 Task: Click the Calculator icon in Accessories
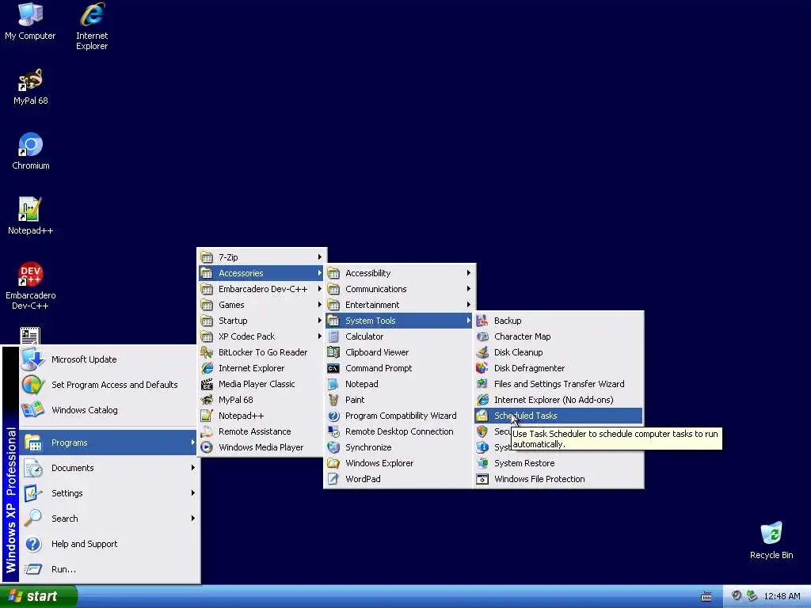point(333,336)
